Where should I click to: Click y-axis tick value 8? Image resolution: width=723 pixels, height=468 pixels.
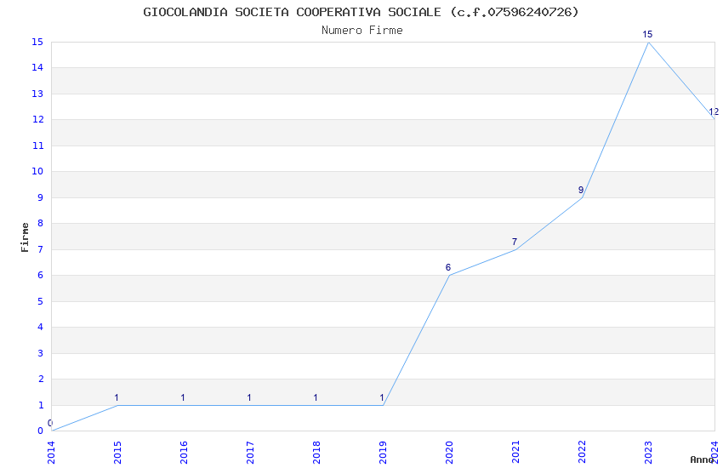point(41,223)
